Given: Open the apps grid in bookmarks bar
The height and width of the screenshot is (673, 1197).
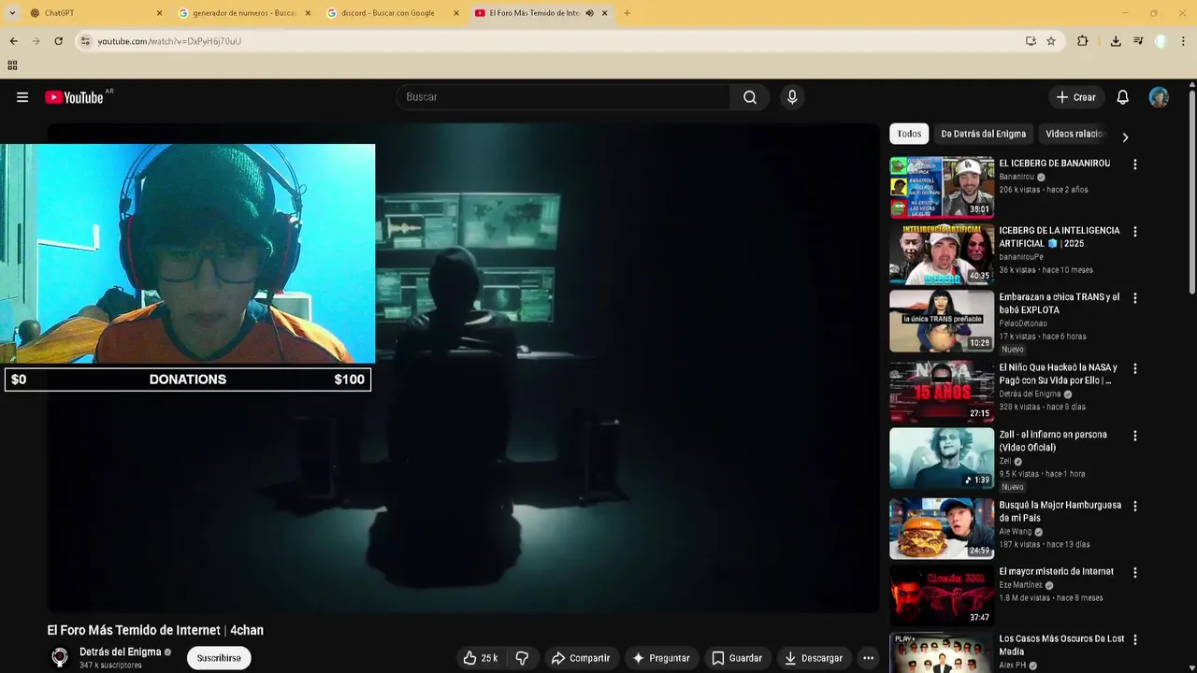Looking at the screenshot, I should 12,65.
